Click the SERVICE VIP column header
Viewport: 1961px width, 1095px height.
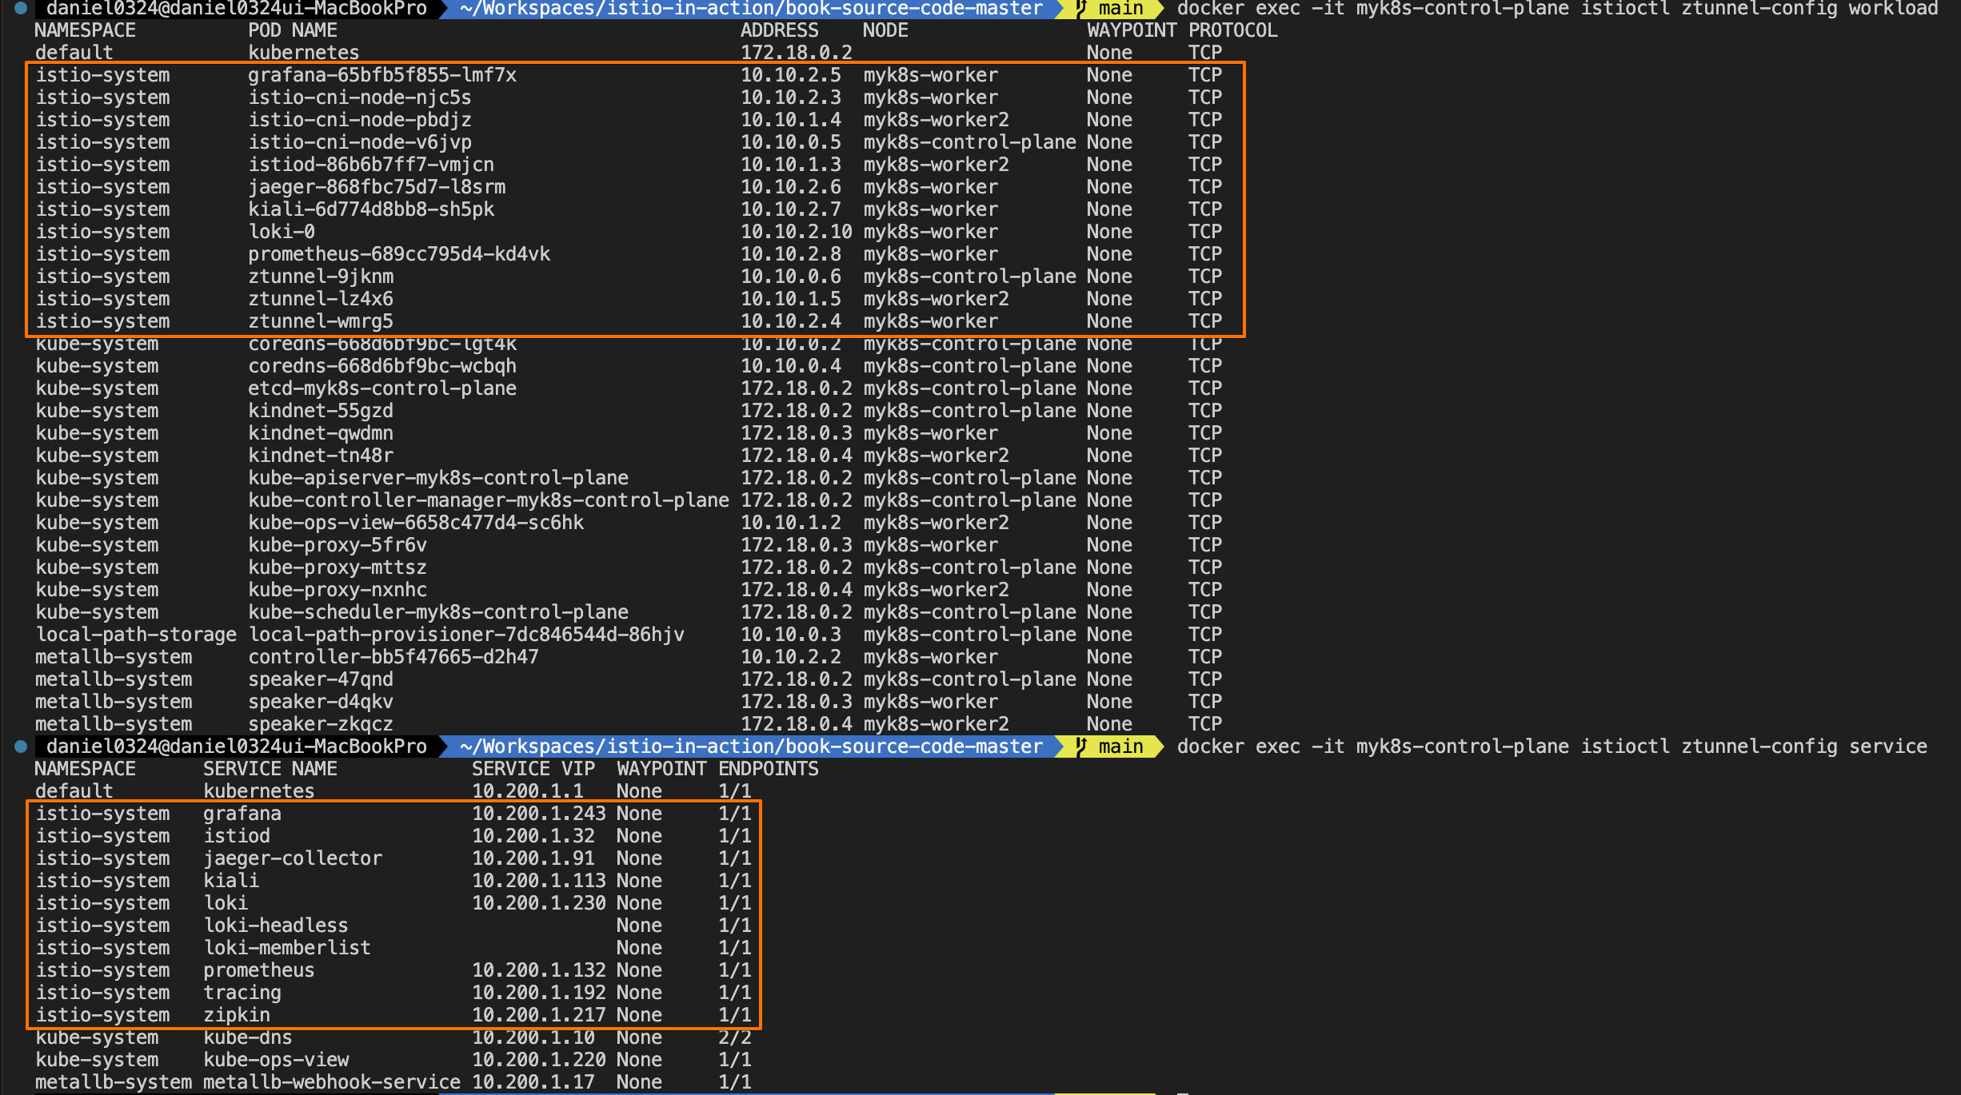tap(533, 769)
